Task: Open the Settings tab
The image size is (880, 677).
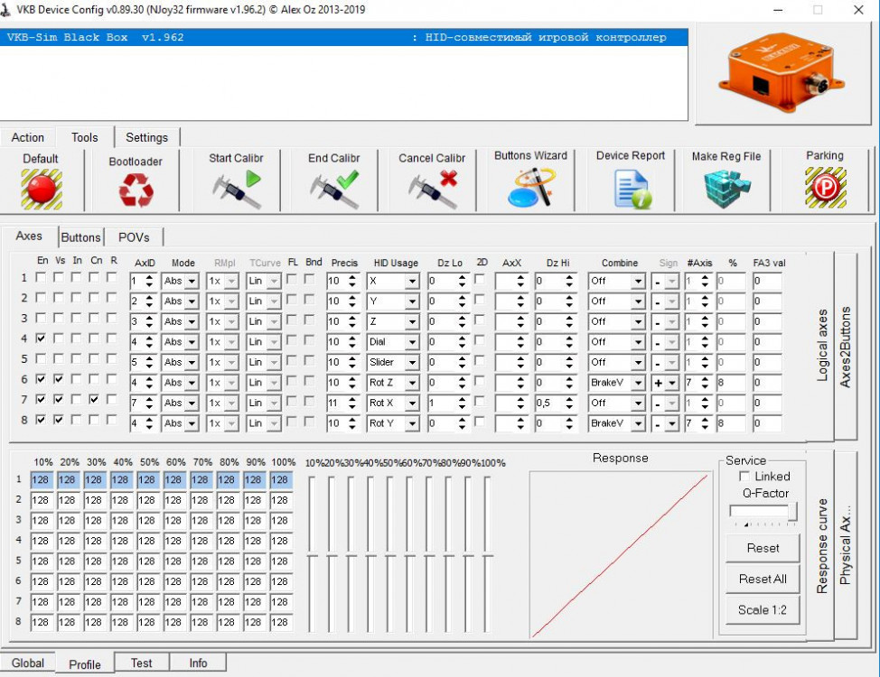Action: (x=146, y=137)
